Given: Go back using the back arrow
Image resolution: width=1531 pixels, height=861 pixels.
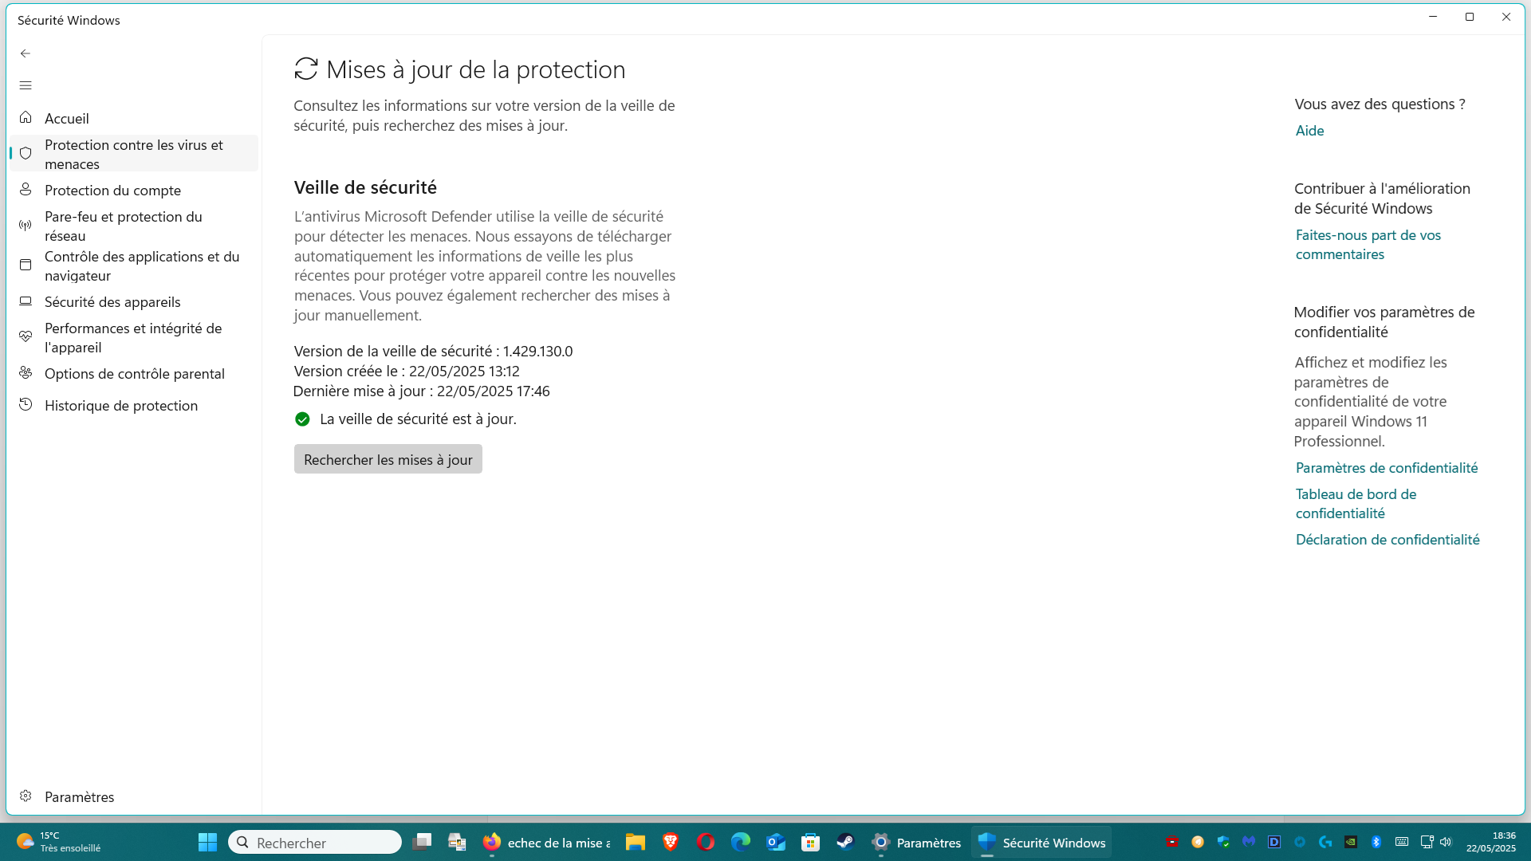Looking at the screenshot, I should coord(26,53).
